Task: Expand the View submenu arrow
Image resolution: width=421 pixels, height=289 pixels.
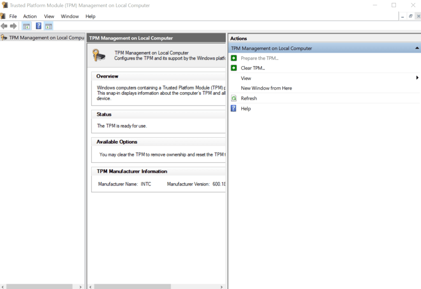Action: tap(417, 78)
